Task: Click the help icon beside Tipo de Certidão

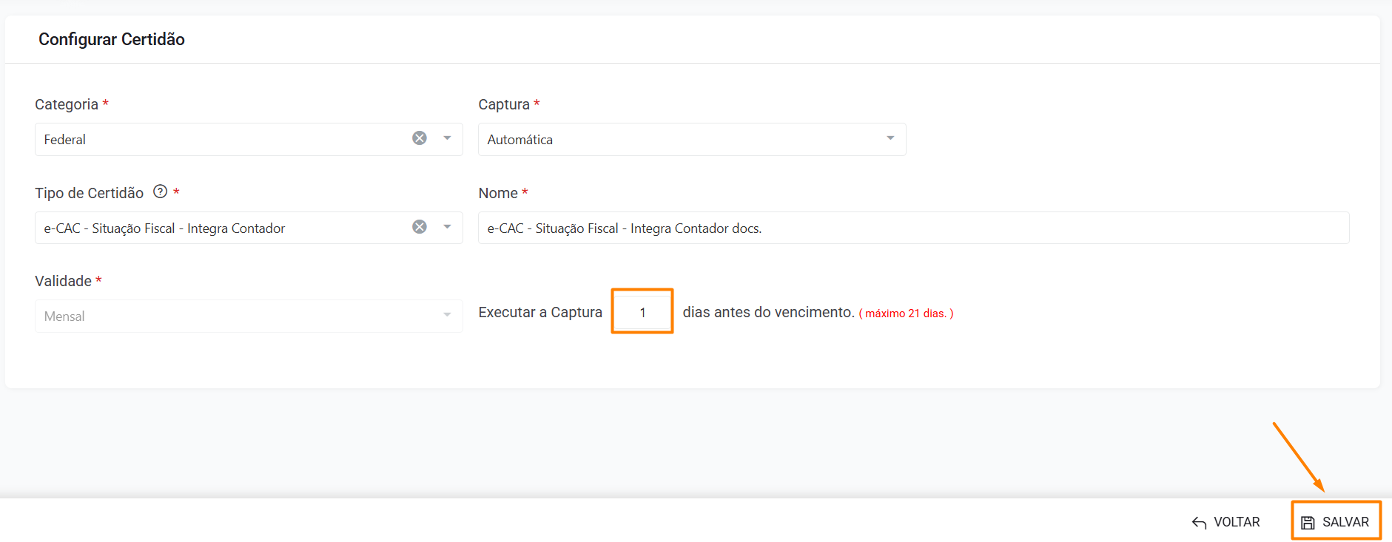Action: tap(160, 192)
